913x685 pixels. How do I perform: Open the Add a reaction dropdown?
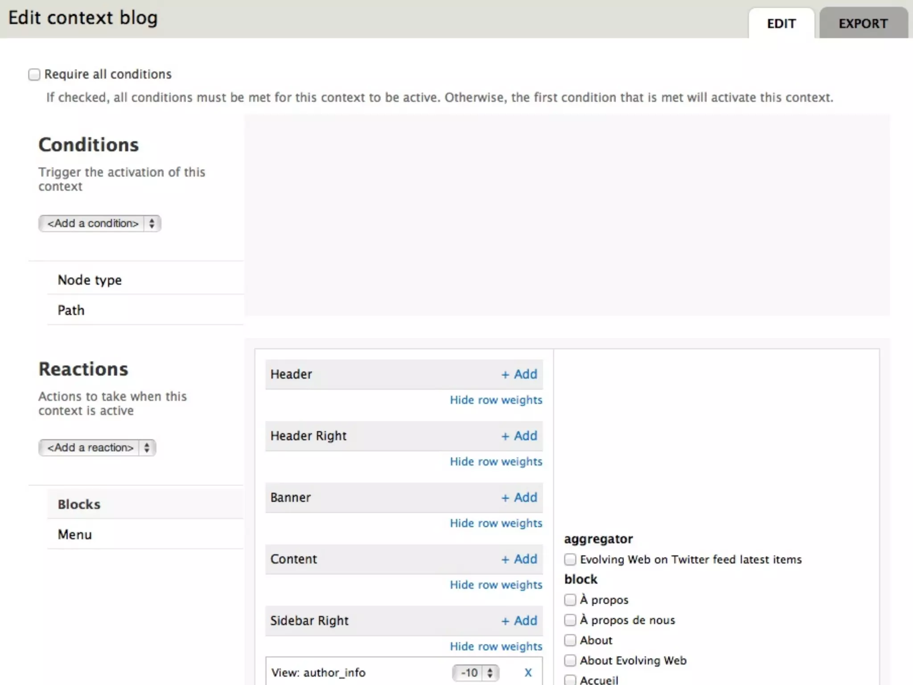pos(97,448)
